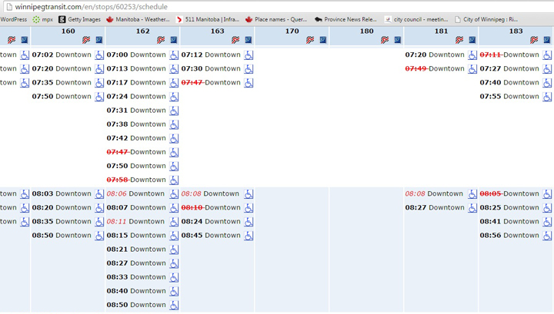
Task: Click the blue schedule icon under route 180
Action: (398, 40)
